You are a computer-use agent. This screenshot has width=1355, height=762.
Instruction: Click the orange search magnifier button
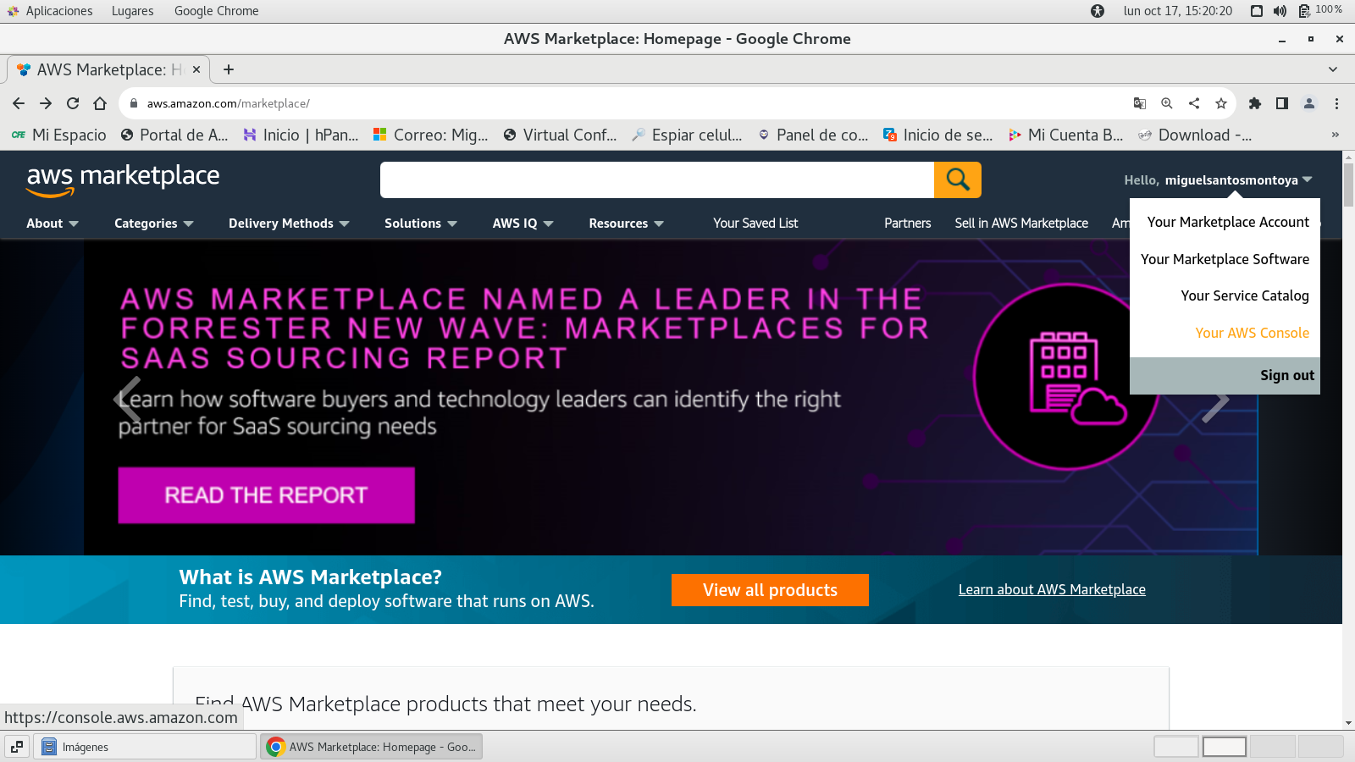pyautogui.click(x=957, y=179)
